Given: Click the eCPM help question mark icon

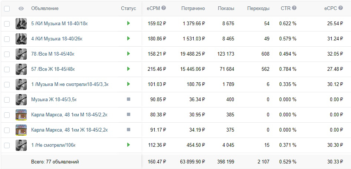Looking at the screenshot, I should coord(164,8).
